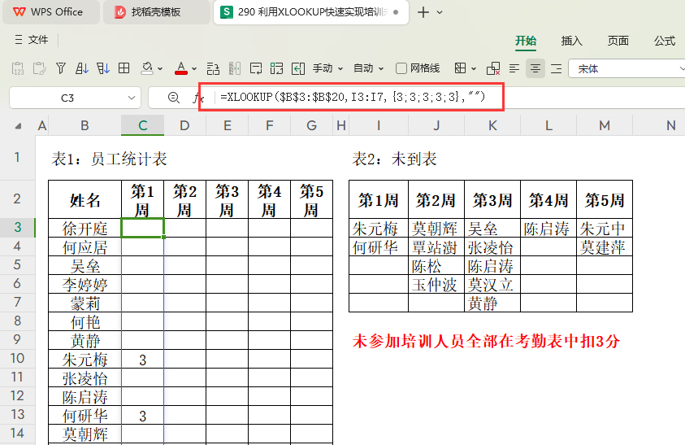Viewport: 685px width, 445px height.
Task: Click the paste-as-values icon
Action: click(x=18, y=68)
